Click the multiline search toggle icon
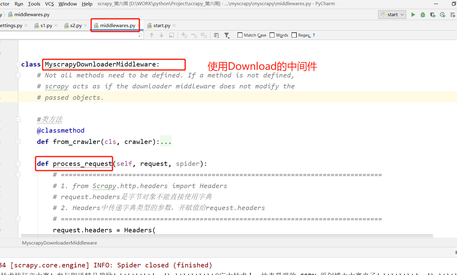457x275 pixels. [216, 35]
